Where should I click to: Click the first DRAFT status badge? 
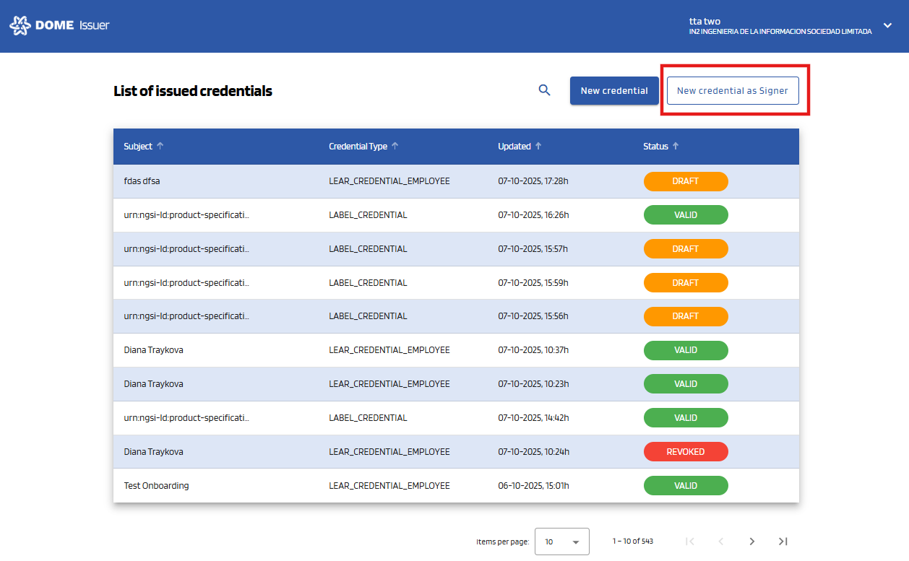tap(685, 181)
